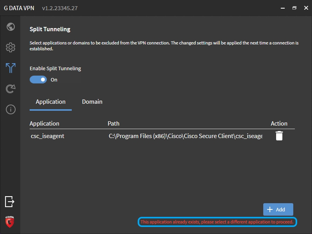
Task: Click the Action column header
Action: (x=279, y=124)
